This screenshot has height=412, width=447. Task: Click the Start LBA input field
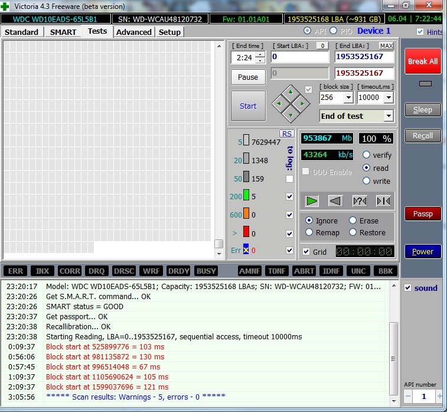tap(300, 57)
